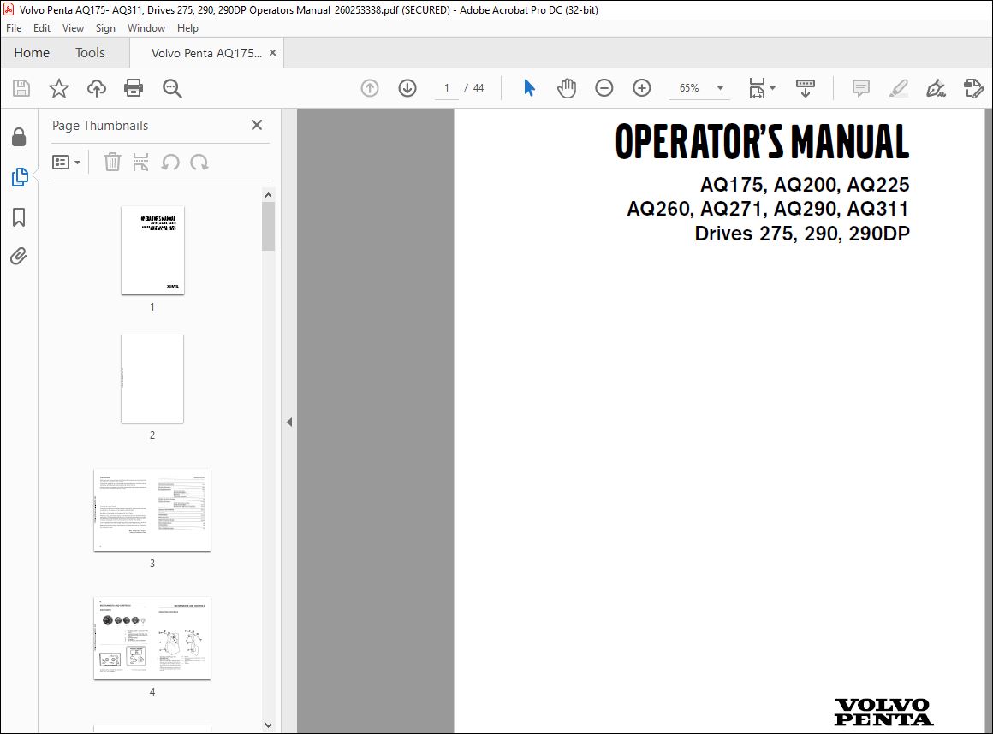Image resolution: width=993 pixels, height=734 pixels.
Task: Rotate pages counterclockwise
Action: 170,162
